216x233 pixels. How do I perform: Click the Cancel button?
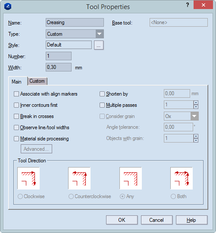click(157, 220)
